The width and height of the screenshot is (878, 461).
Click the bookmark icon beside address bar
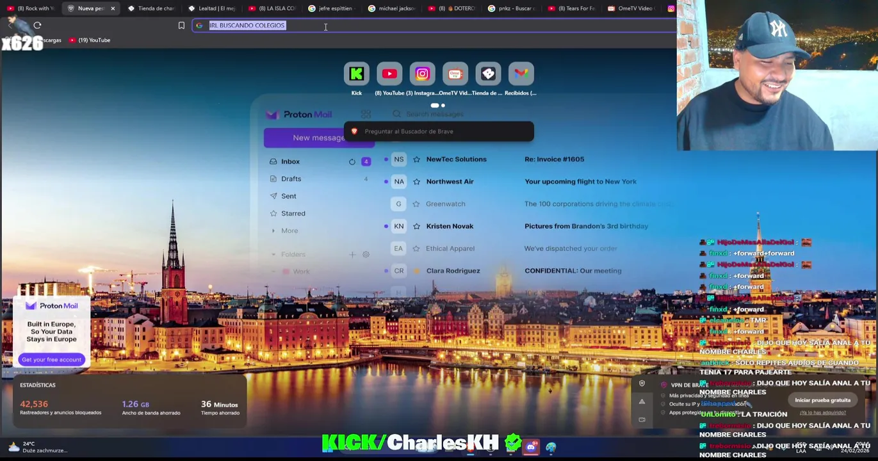pyautogui.click(x=181, y=26)
